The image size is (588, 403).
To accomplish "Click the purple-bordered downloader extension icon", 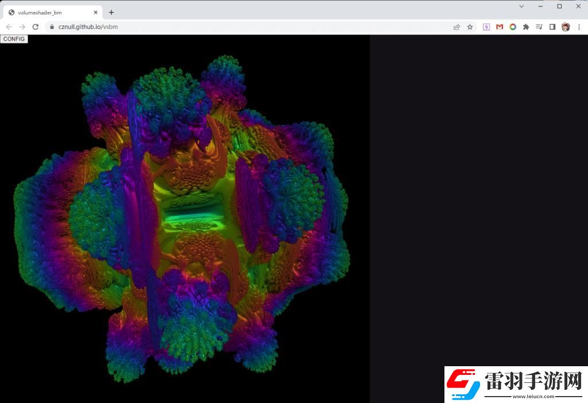I will (486, 26).
